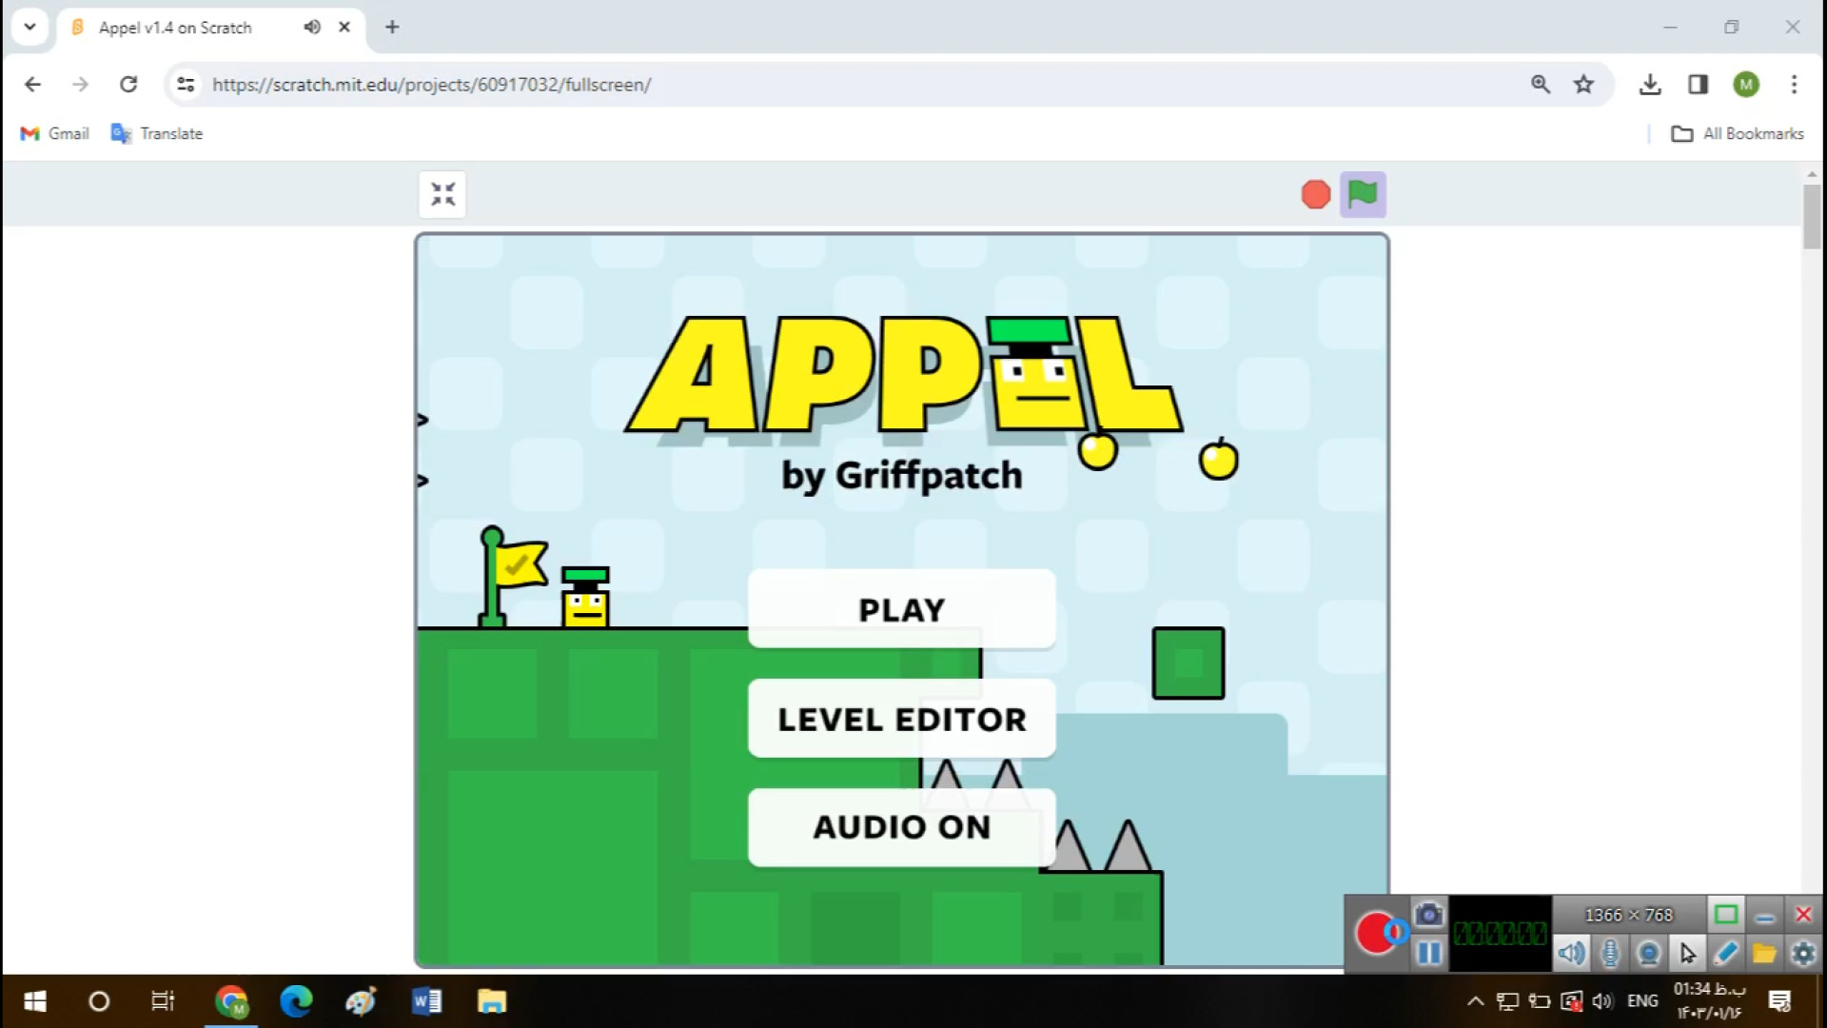Open the recorder pencil drawing tool
Image resolution: width=1827 pixels, height=1028 pixels.
1726,953
